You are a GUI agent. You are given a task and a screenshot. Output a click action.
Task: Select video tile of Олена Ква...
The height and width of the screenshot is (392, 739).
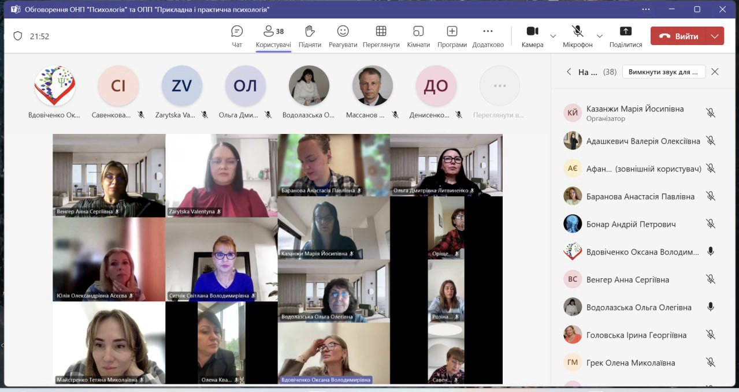click(221, 343)
